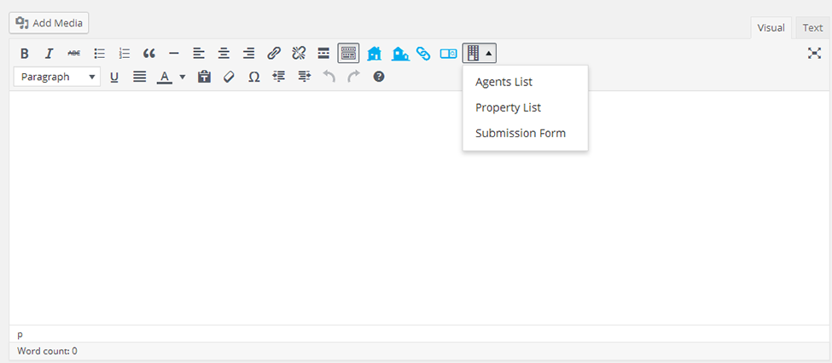Viewport: 832px width, 363px height.
Task: Insert a blockquote
Action: [x=148, y=53]
